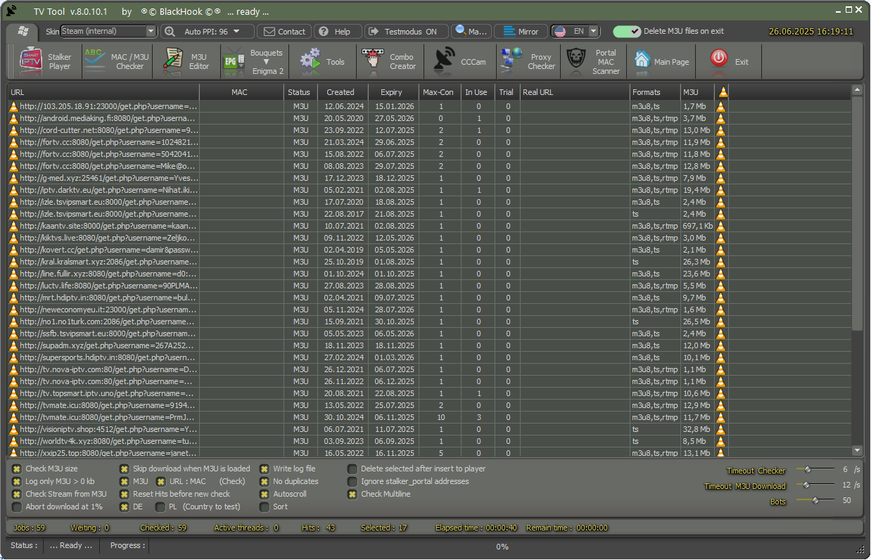Enable Abort download at 1% checkbox
Image resolution: width=871 pixels, height=560 pixels.
[x=17, y=507]
